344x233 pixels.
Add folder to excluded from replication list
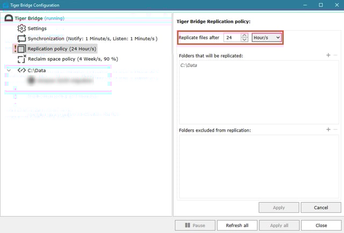coord(328,129)
